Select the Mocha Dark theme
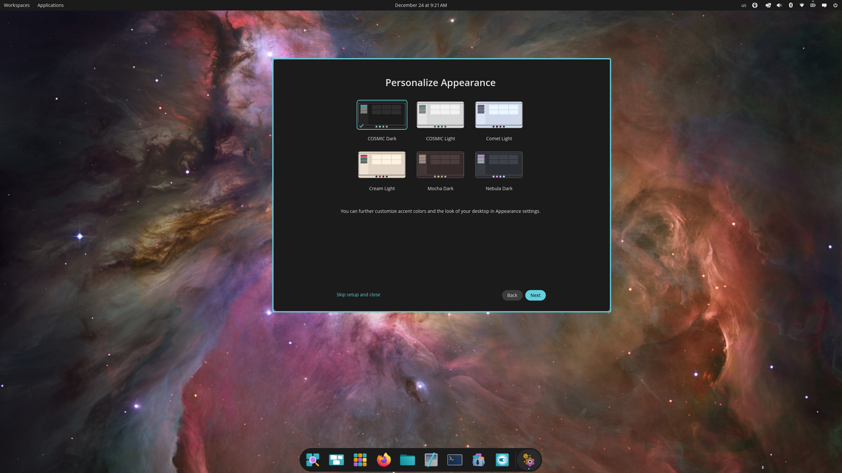 tap(440, 164)
